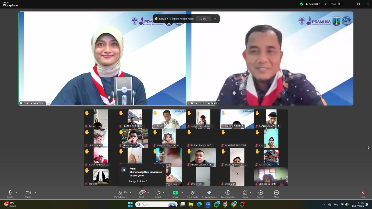Open the View layout menu
The image size is (372, 209).
click(336, 4)
